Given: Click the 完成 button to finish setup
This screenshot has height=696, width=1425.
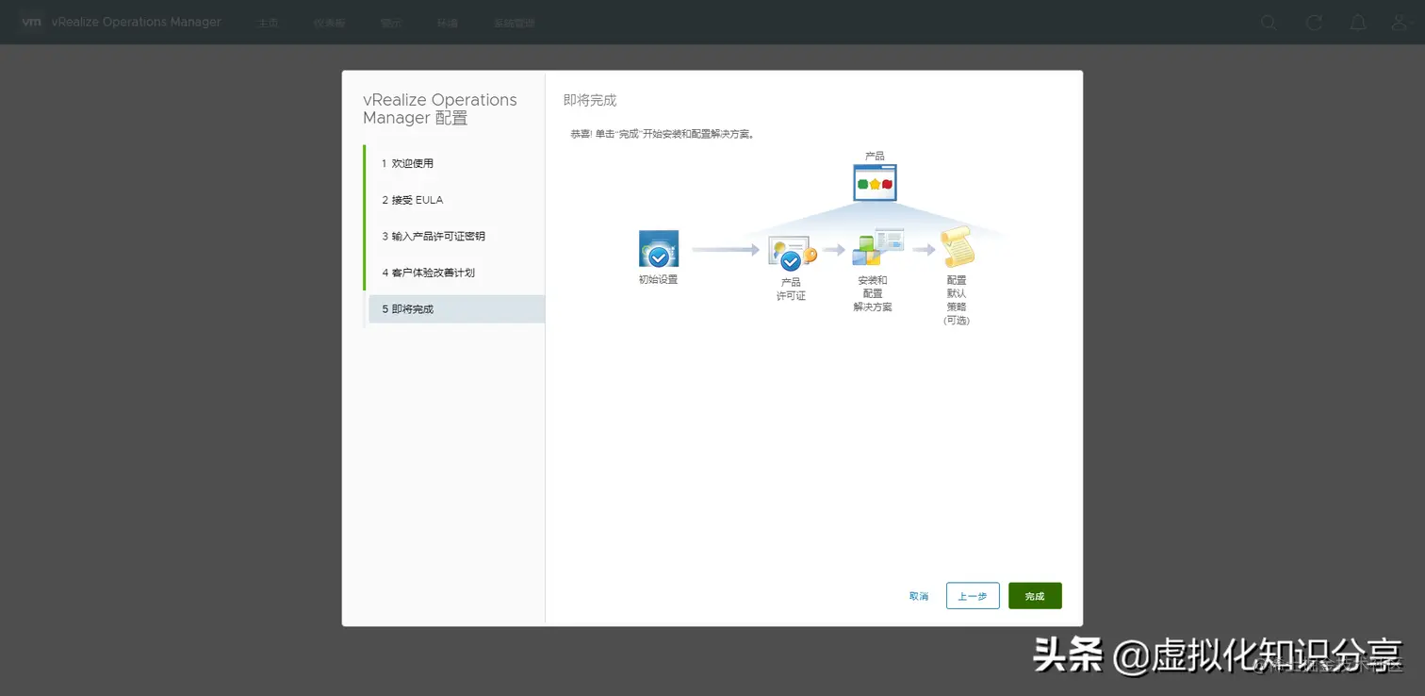Looking at the screenshot, I should 1034,595.
